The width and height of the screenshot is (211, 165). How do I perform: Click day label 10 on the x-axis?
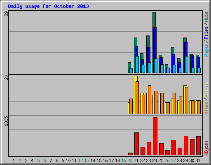68,160
